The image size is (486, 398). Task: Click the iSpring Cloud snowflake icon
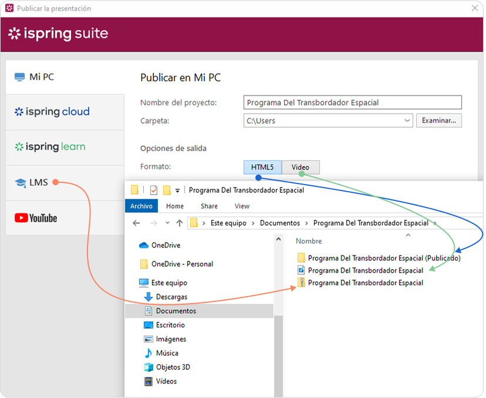coord(19,112)
